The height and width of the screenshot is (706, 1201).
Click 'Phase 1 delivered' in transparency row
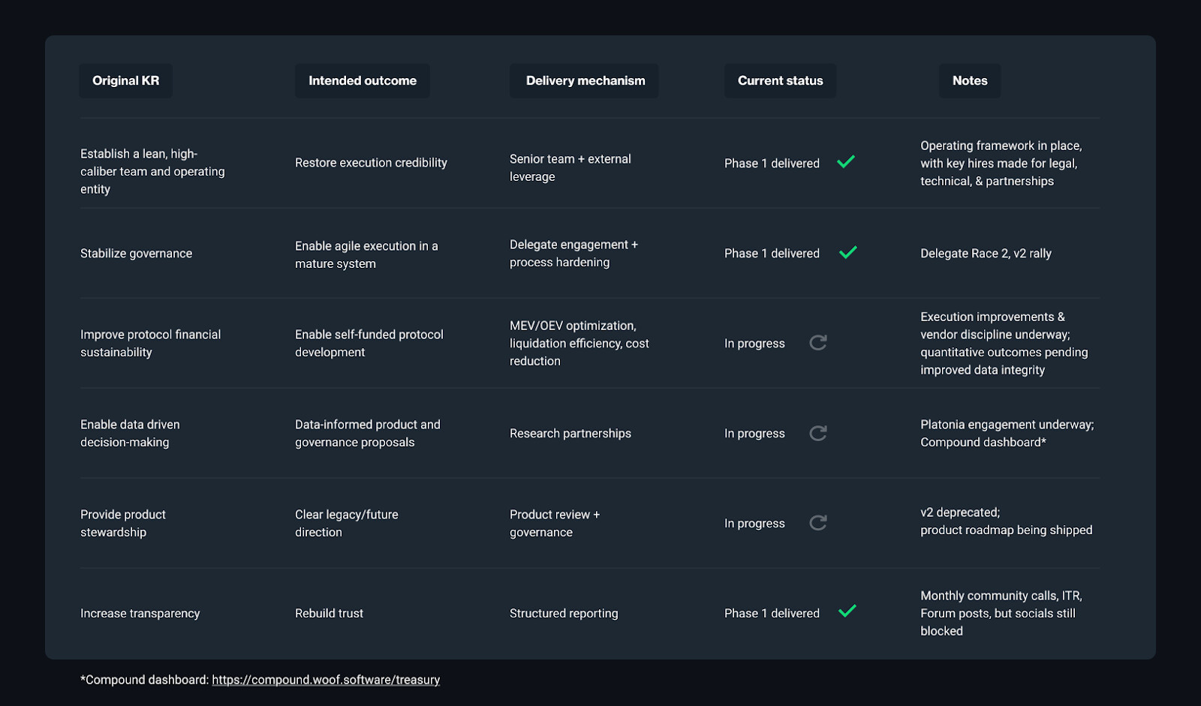(x=772, y=614)
